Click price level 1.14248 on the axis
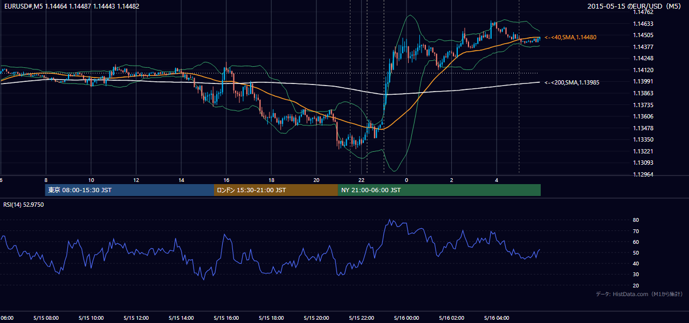The height and width of the screenshot is (323, 689). [643, 58]
